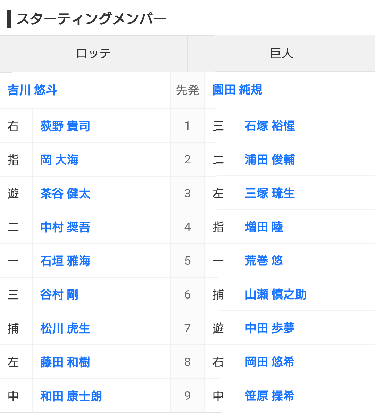The width and height of the screenshot is (375, 417).
Task: Open 中村 奨吾 player link
Action: tap(65, 227)
